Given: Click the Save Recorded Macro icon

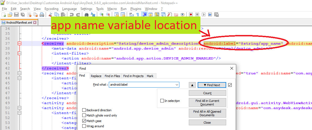Looking at the screenshot, I should point(216,15).
